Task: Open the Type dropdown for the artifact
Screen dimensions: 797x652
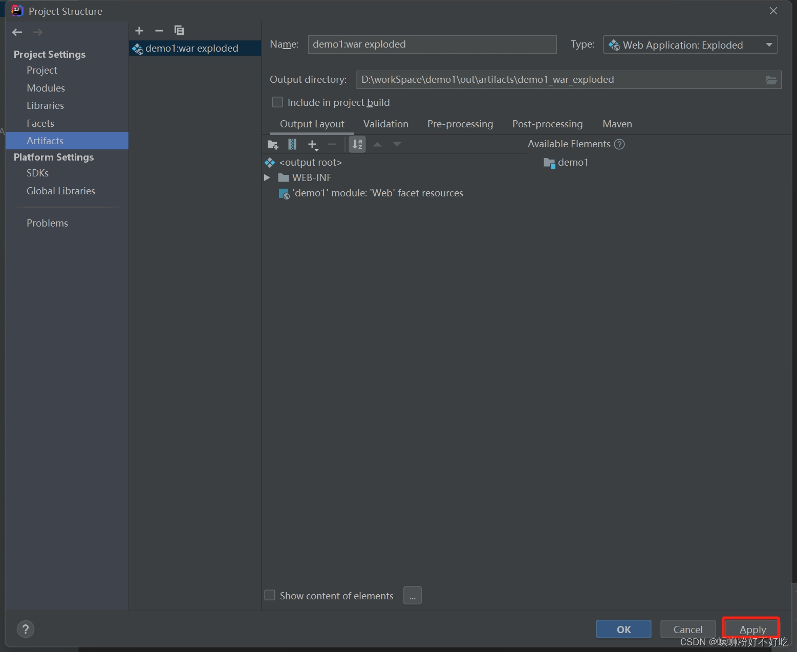Action: (691, 44)
